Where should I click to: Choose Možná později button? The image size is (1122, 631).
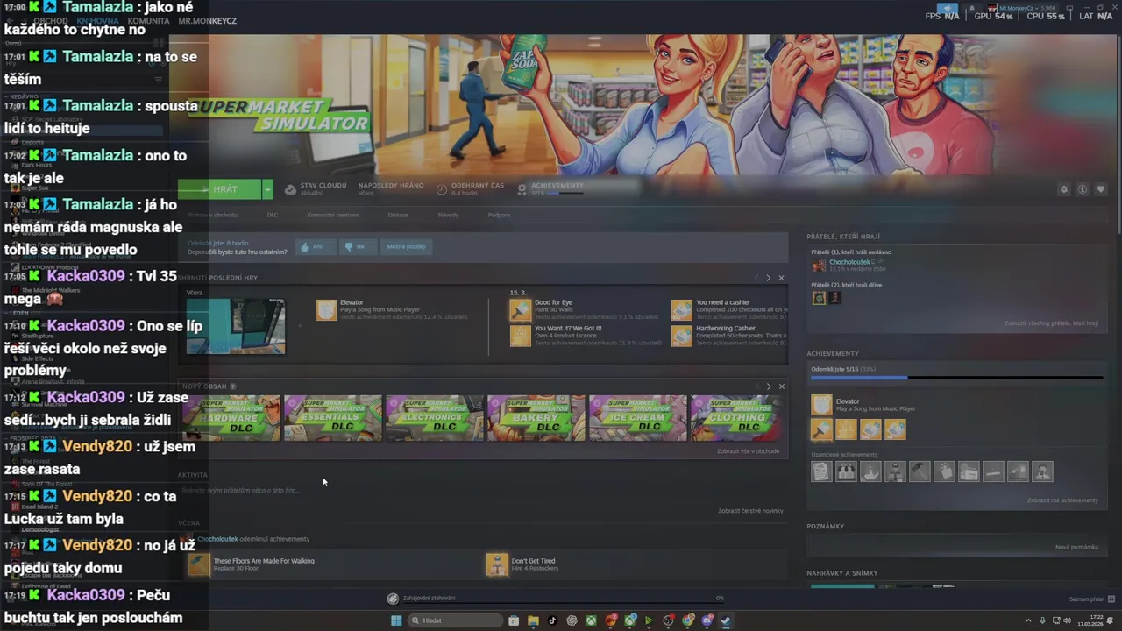(406, 246)
